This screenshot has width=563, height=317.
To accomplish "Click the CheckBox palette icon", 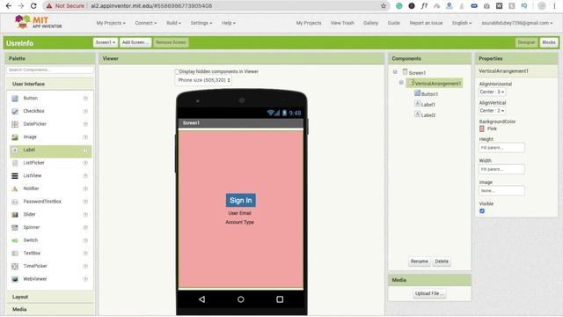I will click(x=15, y=111).
